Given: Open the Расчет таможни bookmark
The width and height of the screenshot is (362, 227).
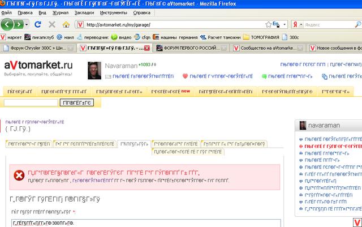Looking at the screenshot, I should (x=220, y=37).
